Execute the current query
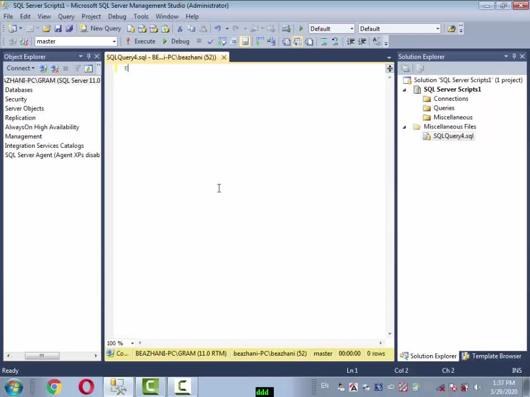Image resolution: width=530 pixels, height=397 pixels. 141,41
